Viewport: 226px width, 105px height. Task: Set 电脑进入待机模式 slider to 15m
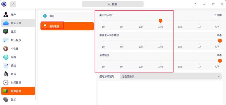point(160,47)
